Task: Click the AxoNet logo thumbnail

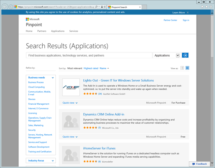Action: [71, 87]
